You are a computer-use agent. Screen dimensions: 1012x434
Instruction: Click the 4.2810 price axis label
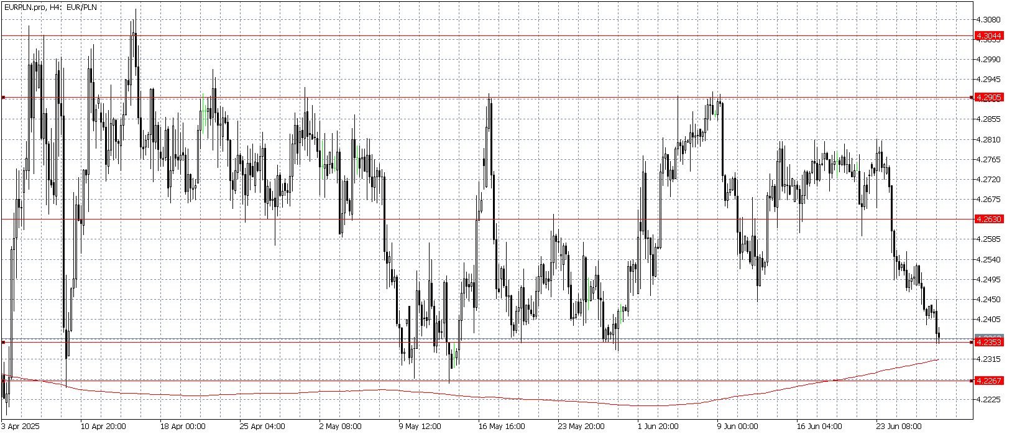(988, 140)
